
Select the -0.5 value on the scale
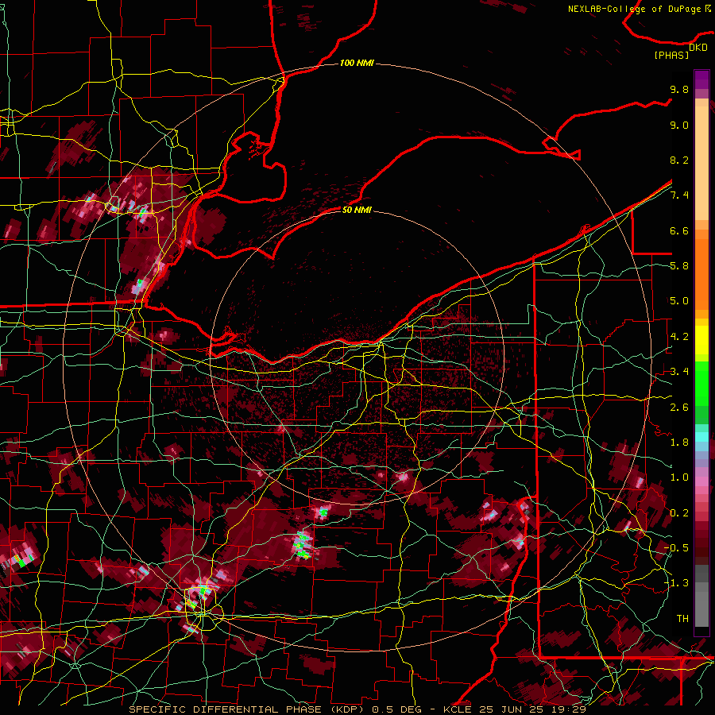(676, 548)
